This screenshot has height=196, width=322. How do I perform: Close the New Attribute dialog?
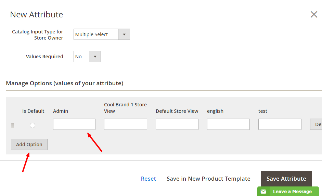click(314, 14)
